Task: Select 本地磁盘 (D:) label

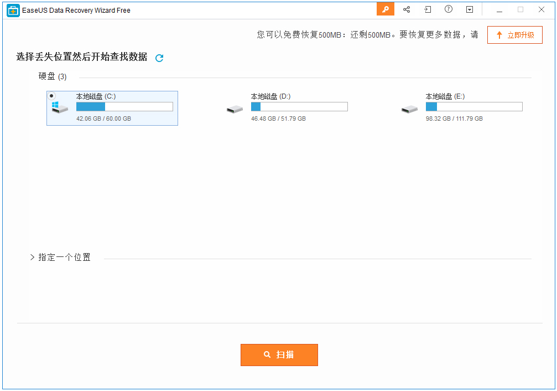Action: click(270, 96)
